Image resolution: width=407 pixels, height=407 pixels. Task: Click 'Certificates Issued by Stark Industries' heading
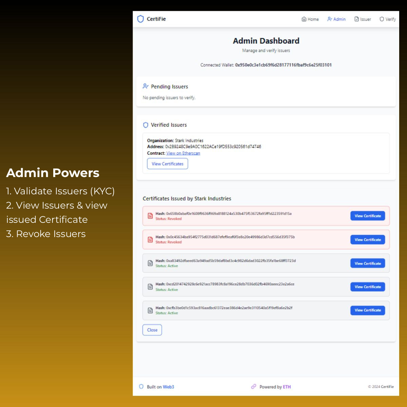tap(187, 199)
